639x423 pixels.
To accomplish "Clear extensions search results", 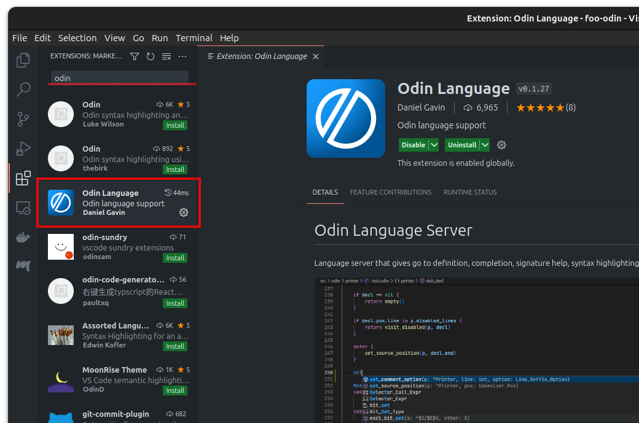I will (167, 56).
